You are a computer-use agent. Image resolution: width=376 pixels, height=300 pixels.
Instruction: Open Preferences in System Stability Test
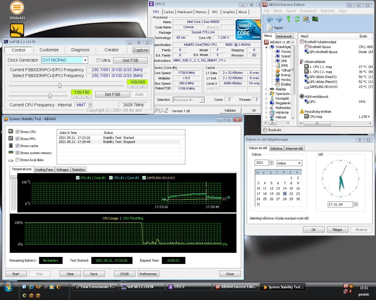(x=148, y=274)
